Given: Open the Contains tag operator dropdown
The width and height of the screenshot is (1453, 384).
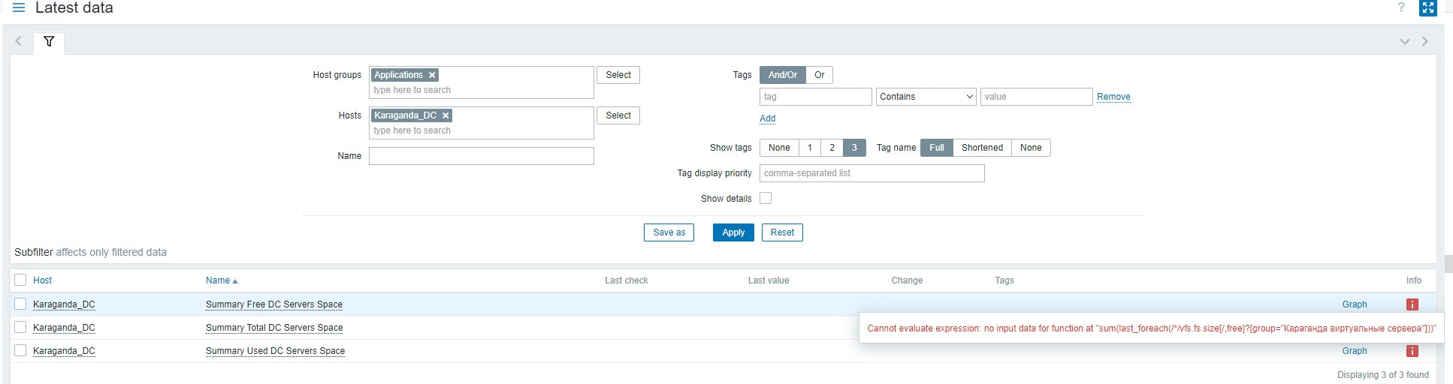Looking at the screenshot, I should click(x=926, y=97).
